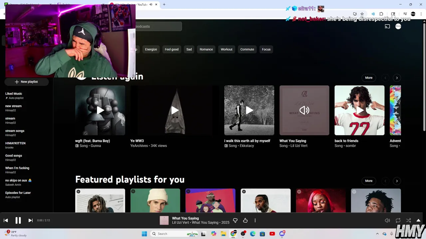Open Task View in taskbar
This screenshot has width=426, height=239.
tap(203, 234)
